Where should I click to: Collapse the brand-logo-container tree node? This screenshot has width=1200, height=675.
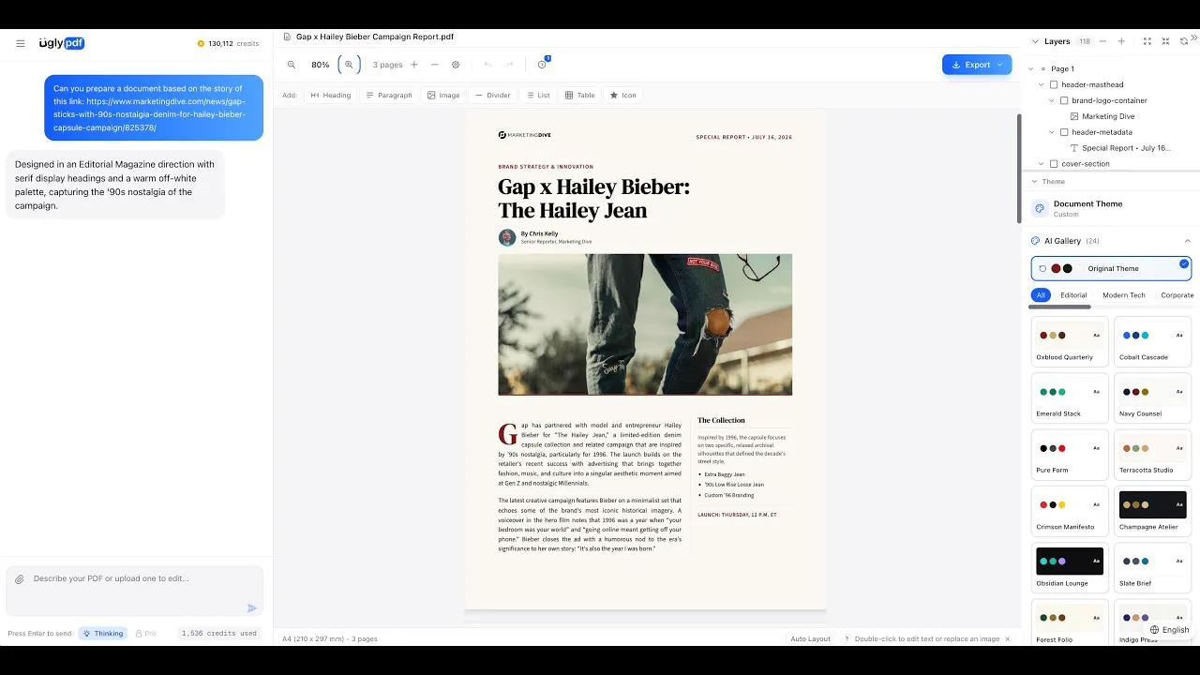(1052, 100)
